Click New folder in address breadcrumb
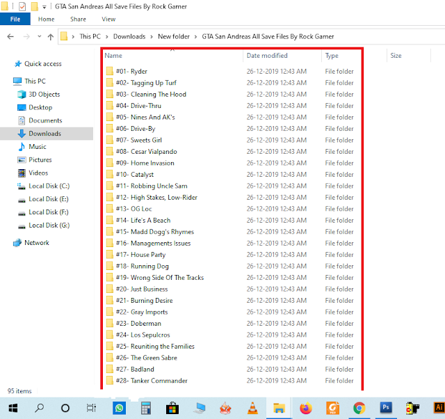This screenshot has width=445, height=419. [x=174, y=36]
